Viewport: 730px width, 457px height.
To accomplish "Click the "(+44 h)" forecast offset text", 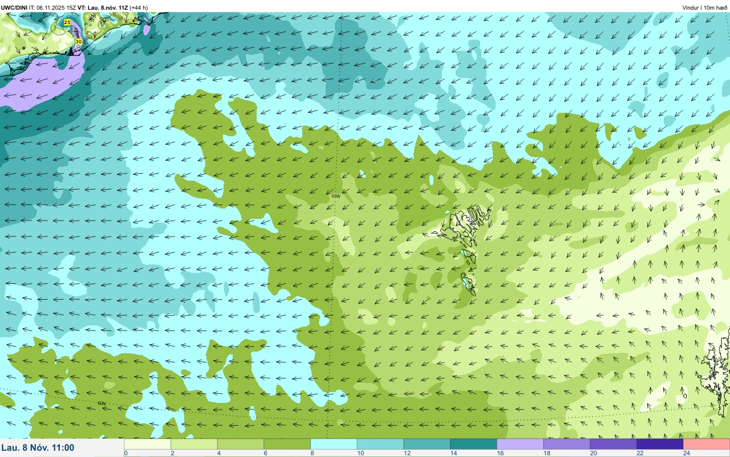I will coord(139,7).
